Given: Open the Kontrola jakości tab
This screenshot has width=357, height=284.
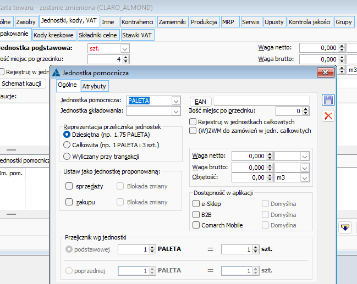Looking at the screenshot, I should pyautogui.click(x=310, y=22).
